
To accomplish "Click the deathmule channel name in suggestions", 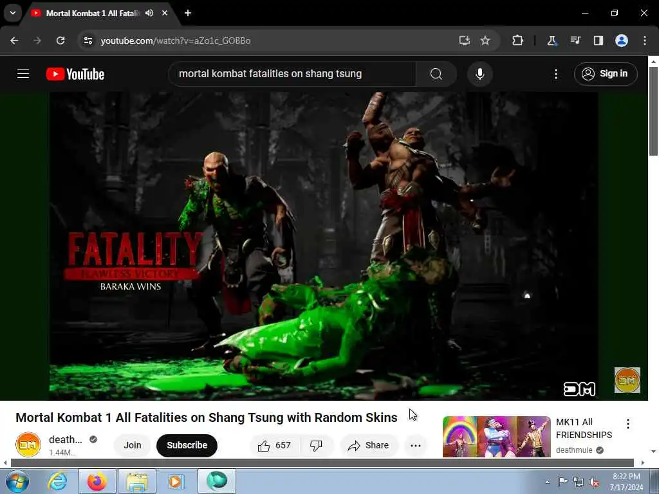I will tap(574, 450).
